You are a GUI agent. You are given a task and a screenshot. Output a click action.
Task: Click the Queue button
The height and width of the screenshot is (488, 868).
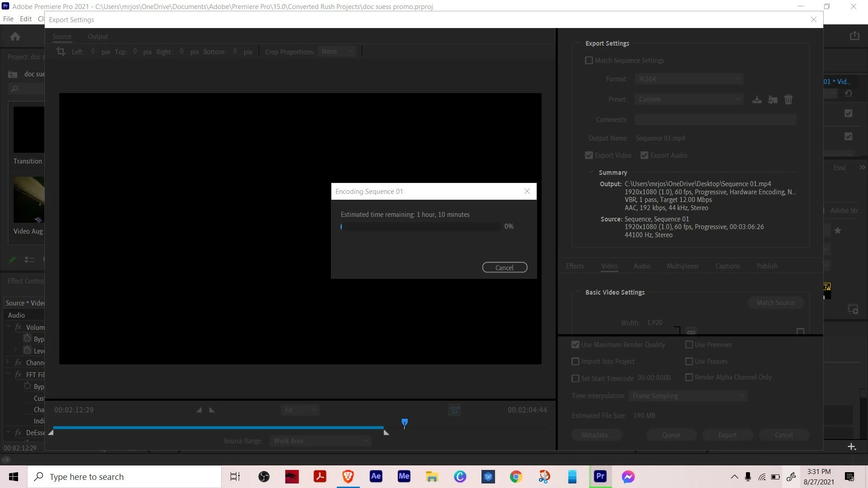[x=671, y=435]
